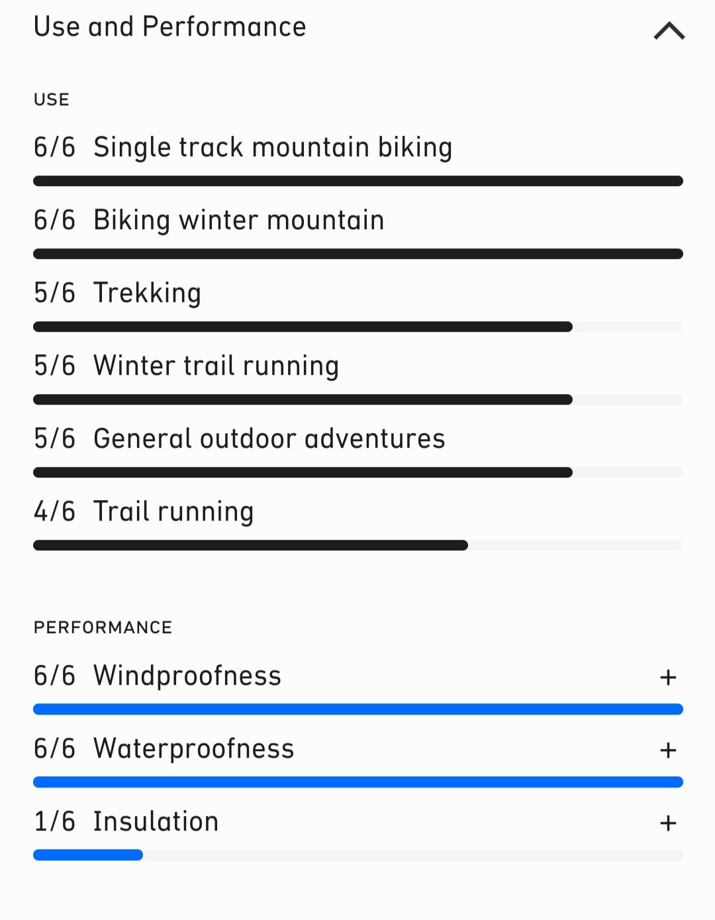
Task: Expand Waterproofness details with plus icon
Action: pyautogui.click(x=668, y=750)
